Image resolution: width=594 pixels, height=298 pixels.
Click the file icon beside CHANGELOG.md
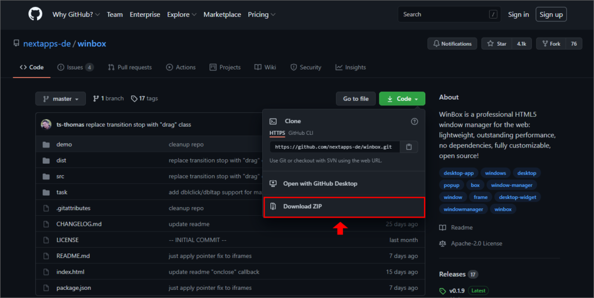click(x=46, y=224)
